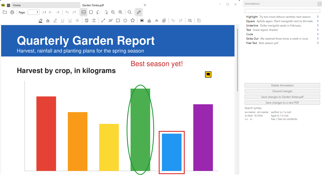Select the stamp annotation tool

pyautogui.click(x=149, y=20)
